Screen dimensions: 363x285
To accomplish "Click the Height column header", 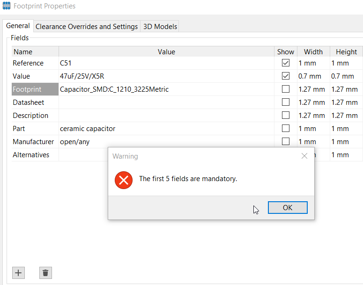I will click(346, 52).
